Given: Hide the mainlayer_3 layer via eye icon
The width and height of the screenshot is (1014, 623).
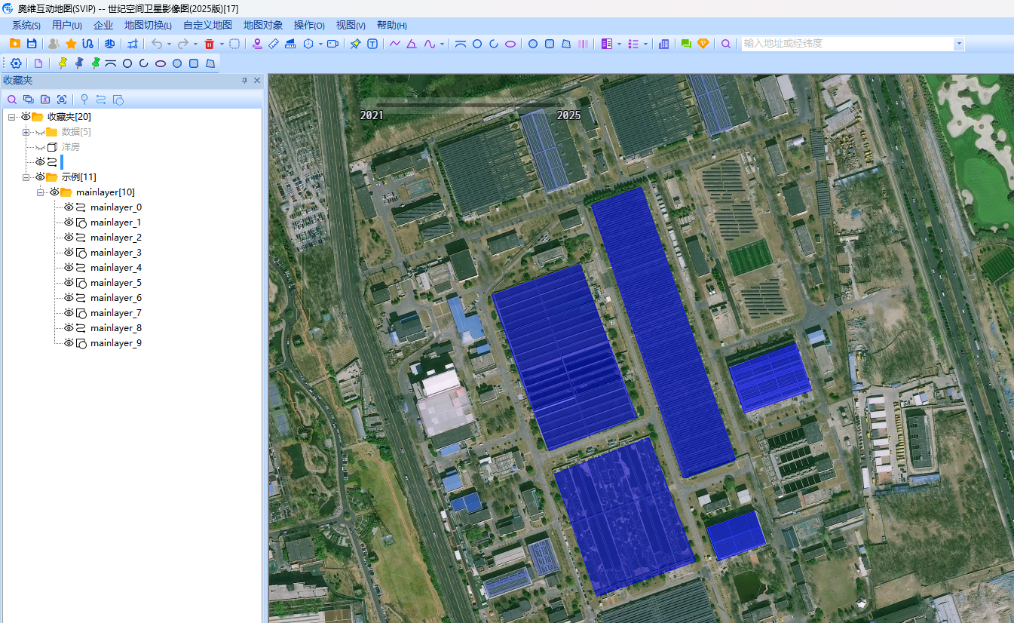Looking at the screenshot, I should click(x=68, y=253).
